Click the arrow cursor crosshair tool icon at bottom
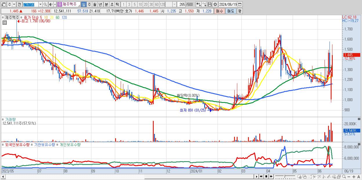Screen dimensions: 362x180 314,177
